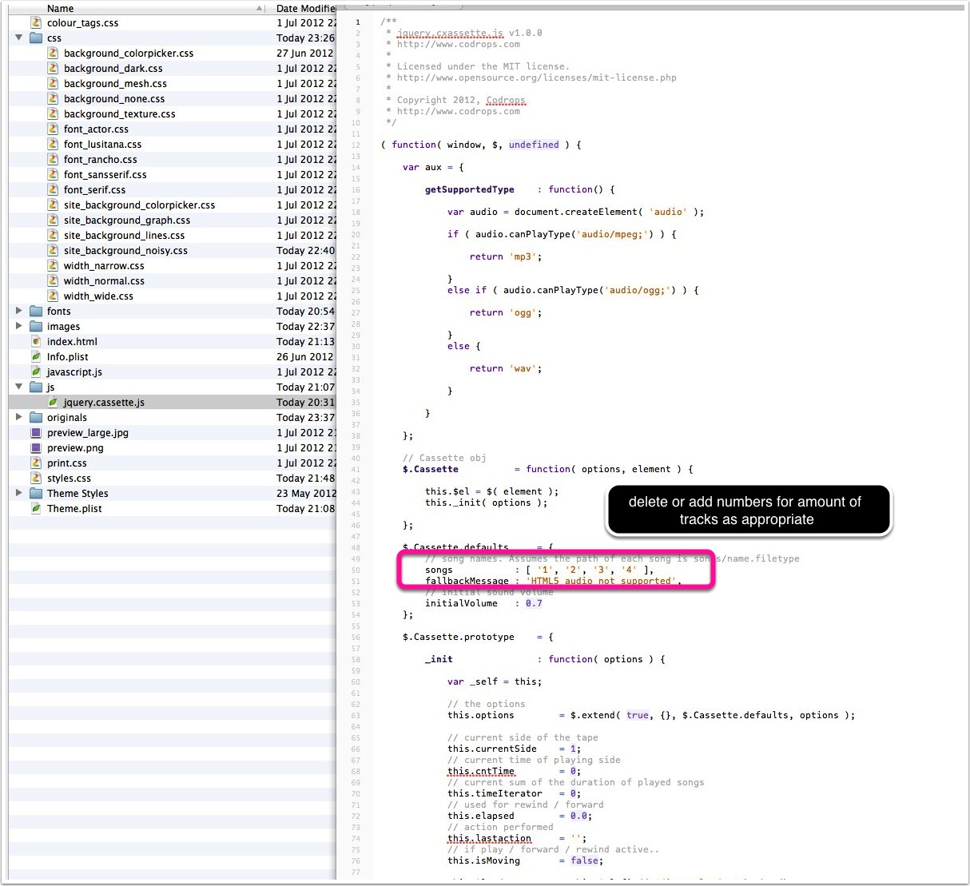Click the songs array line in code

click(539, 570)
